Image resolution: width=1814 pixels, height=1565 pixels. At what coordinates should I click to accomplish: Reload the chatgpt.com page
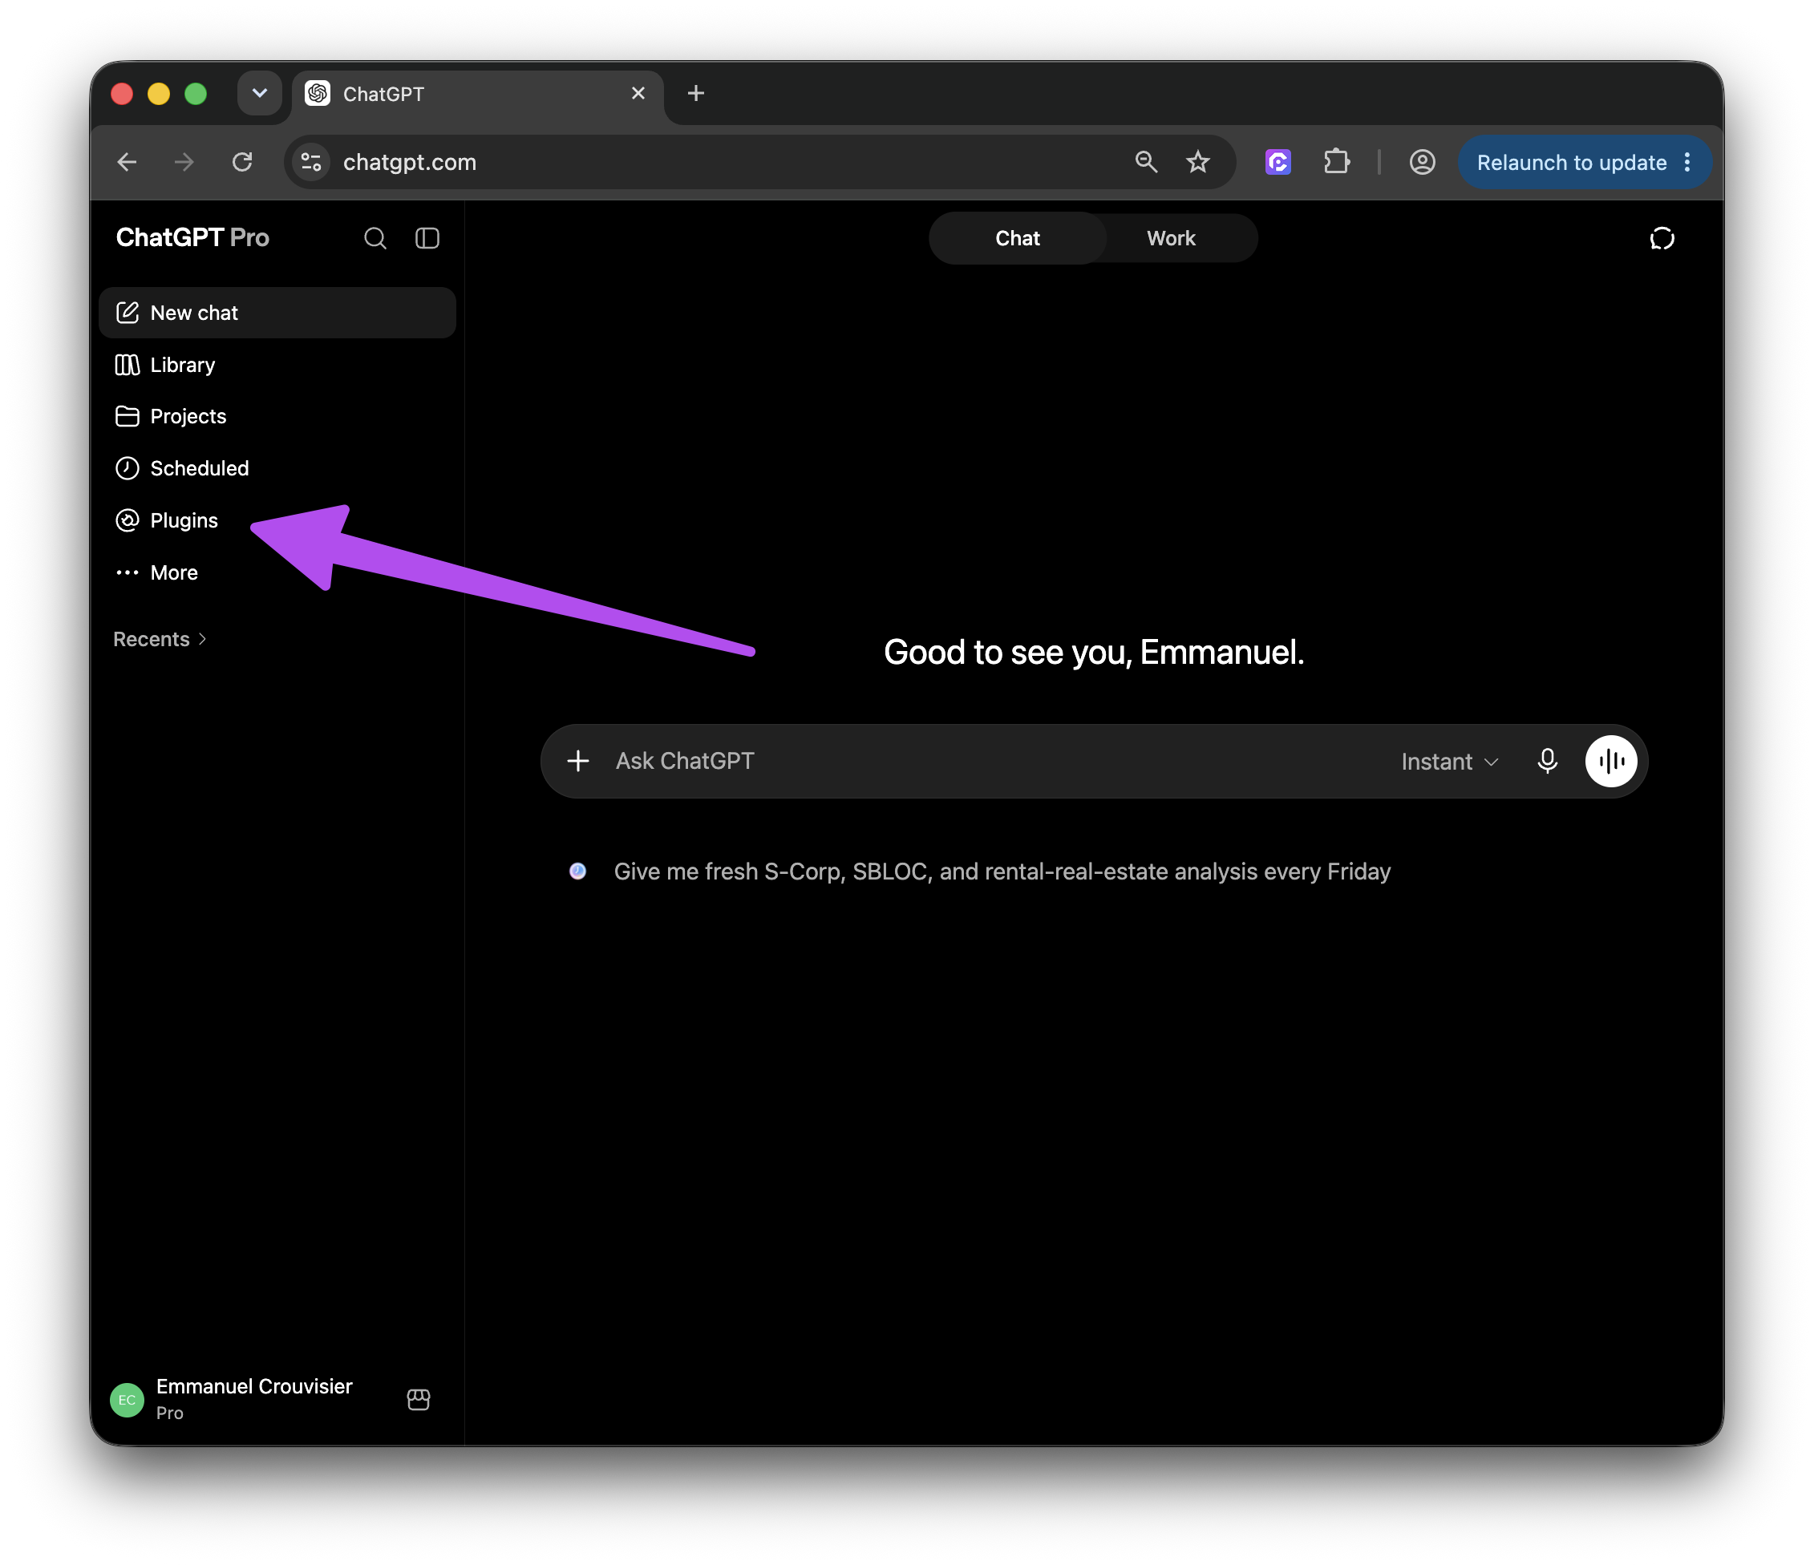(x=242, y=162)
